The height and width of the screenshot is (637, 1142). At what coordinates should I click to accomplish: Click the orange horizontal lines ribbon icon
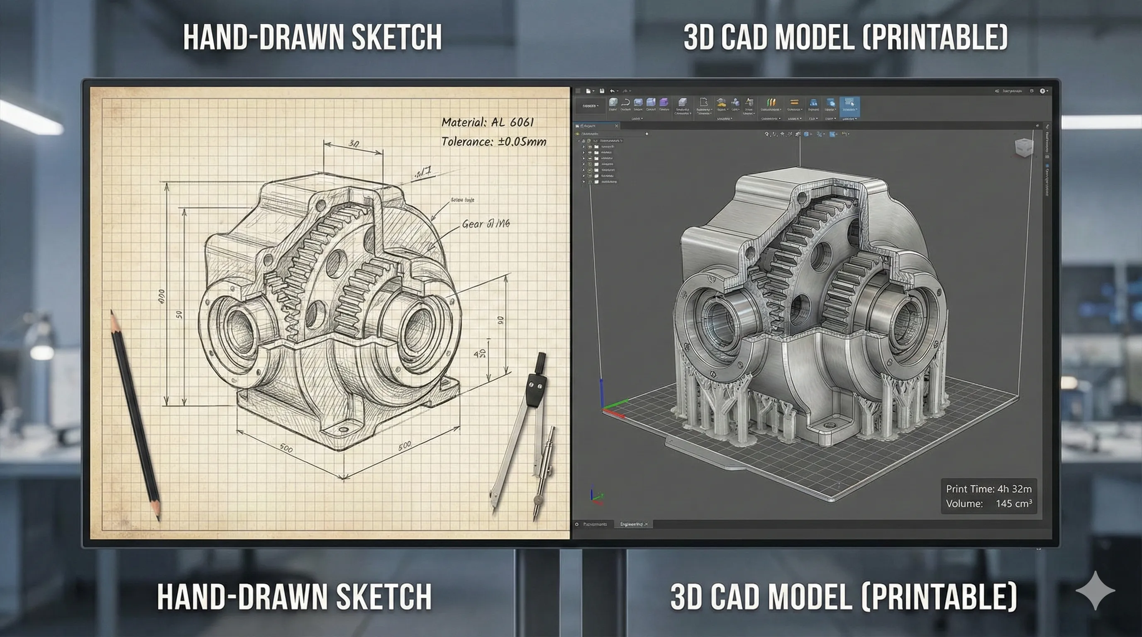pos(794,103)
